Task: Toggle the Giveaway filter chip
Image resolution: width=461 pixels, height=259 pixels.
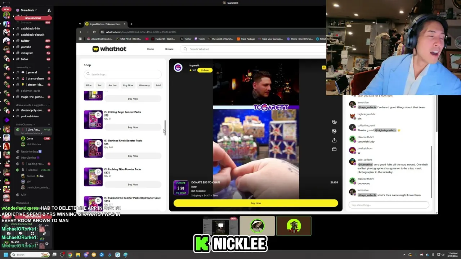Action: point(144,85)
